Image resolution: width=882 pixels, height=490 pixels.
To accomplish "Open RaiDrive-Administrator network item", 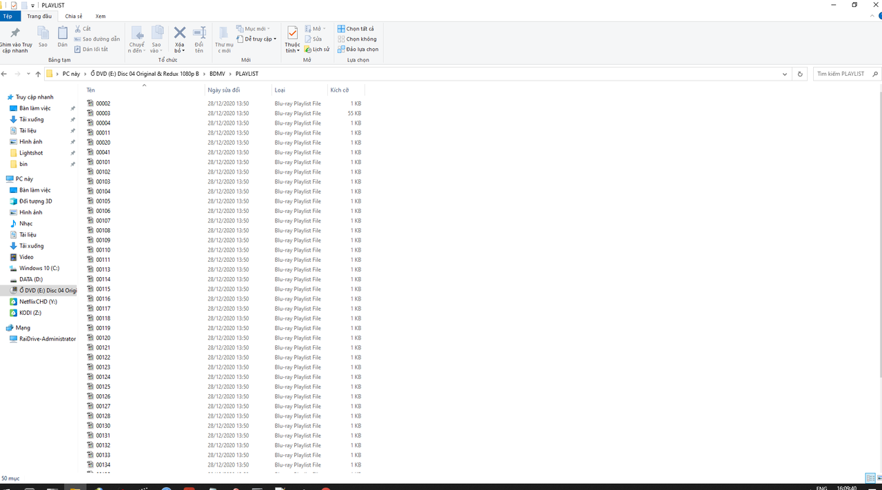I will [x=47, y=339].
